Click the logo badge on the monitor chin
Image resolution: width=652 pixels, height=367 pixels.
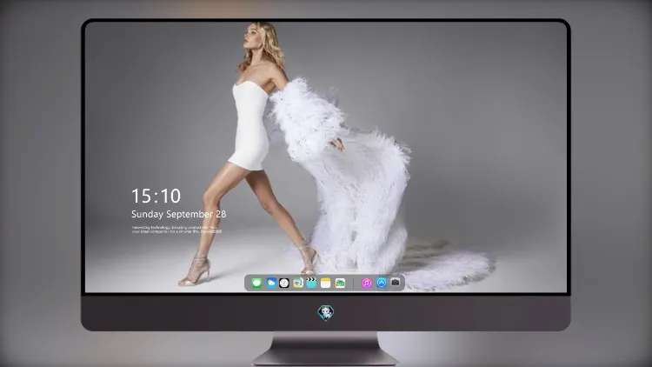[x=326, y=313]
